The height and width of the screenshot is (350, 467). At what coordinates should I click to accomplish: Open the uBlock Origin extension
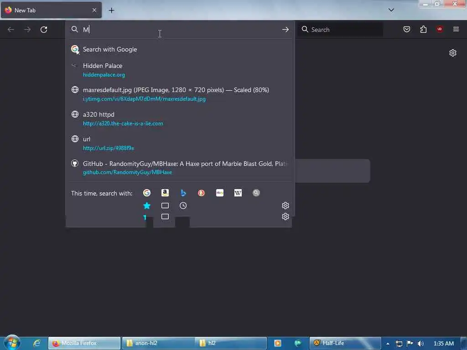coord(440,29)
